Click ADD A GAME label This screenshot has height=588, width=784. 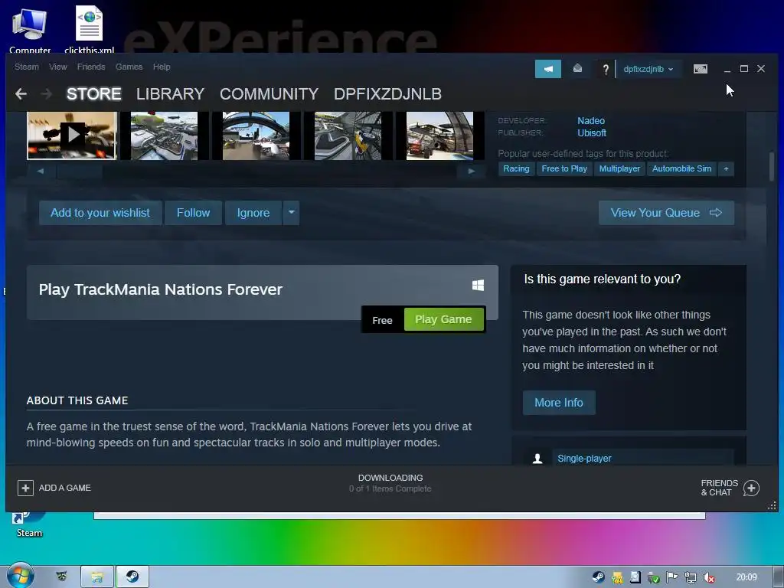(65, 488)
